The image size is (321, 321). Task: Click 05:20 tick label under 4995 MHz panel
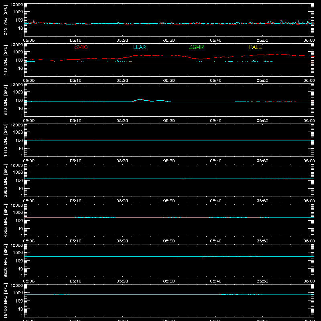(122, 241)
